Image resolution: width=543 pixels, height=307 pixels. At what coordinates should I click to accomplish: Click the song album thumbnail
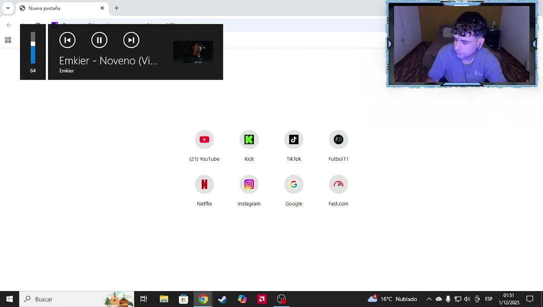tap(193, 52)
